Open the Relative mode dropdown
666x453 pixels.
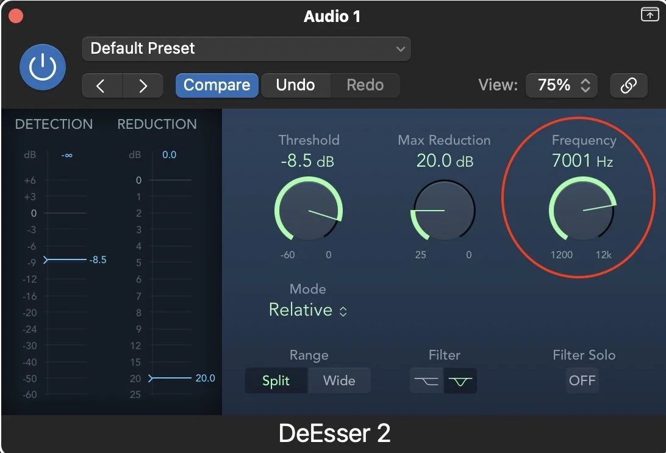pyautogui.click(x=307, y=310)
